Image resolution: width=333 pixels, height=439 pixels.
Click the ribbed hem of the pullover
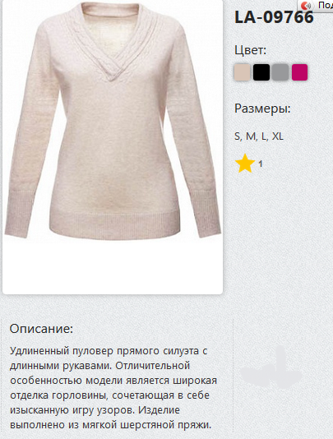(x=114, y=224)
